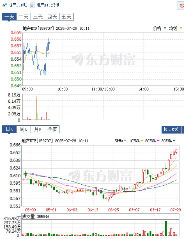Click the 06-13 date axis label
Screen dimensions: 184x239
click(x=93, y=210)
